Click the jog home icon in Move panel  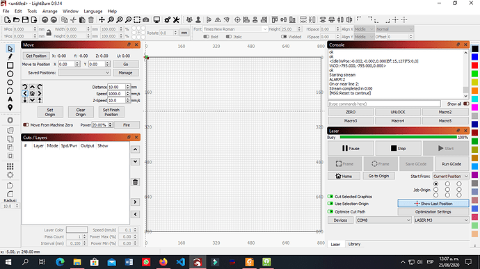pos(32,94)
